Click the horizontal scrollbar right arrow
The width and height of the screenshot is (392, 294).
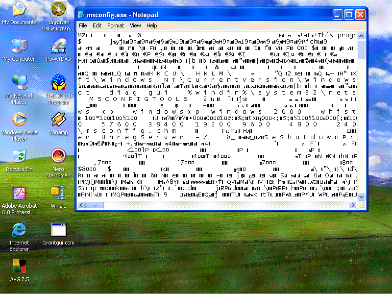(x=353, y=205)
